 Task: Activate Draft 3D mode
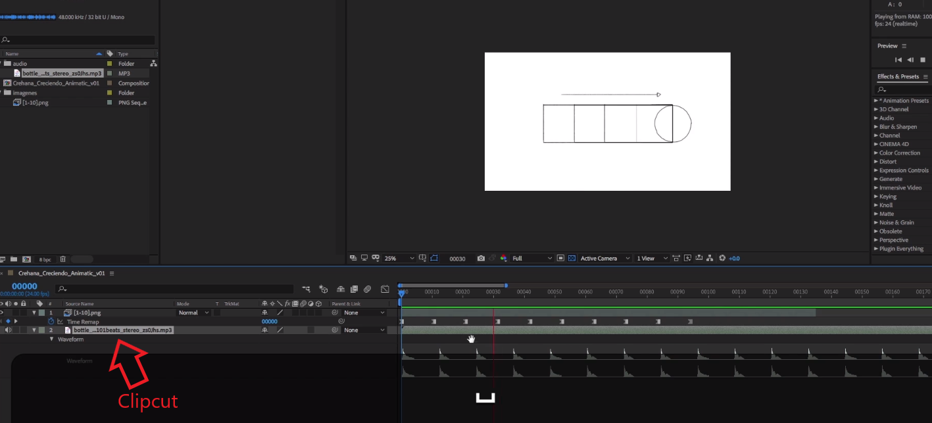(324, 289)
